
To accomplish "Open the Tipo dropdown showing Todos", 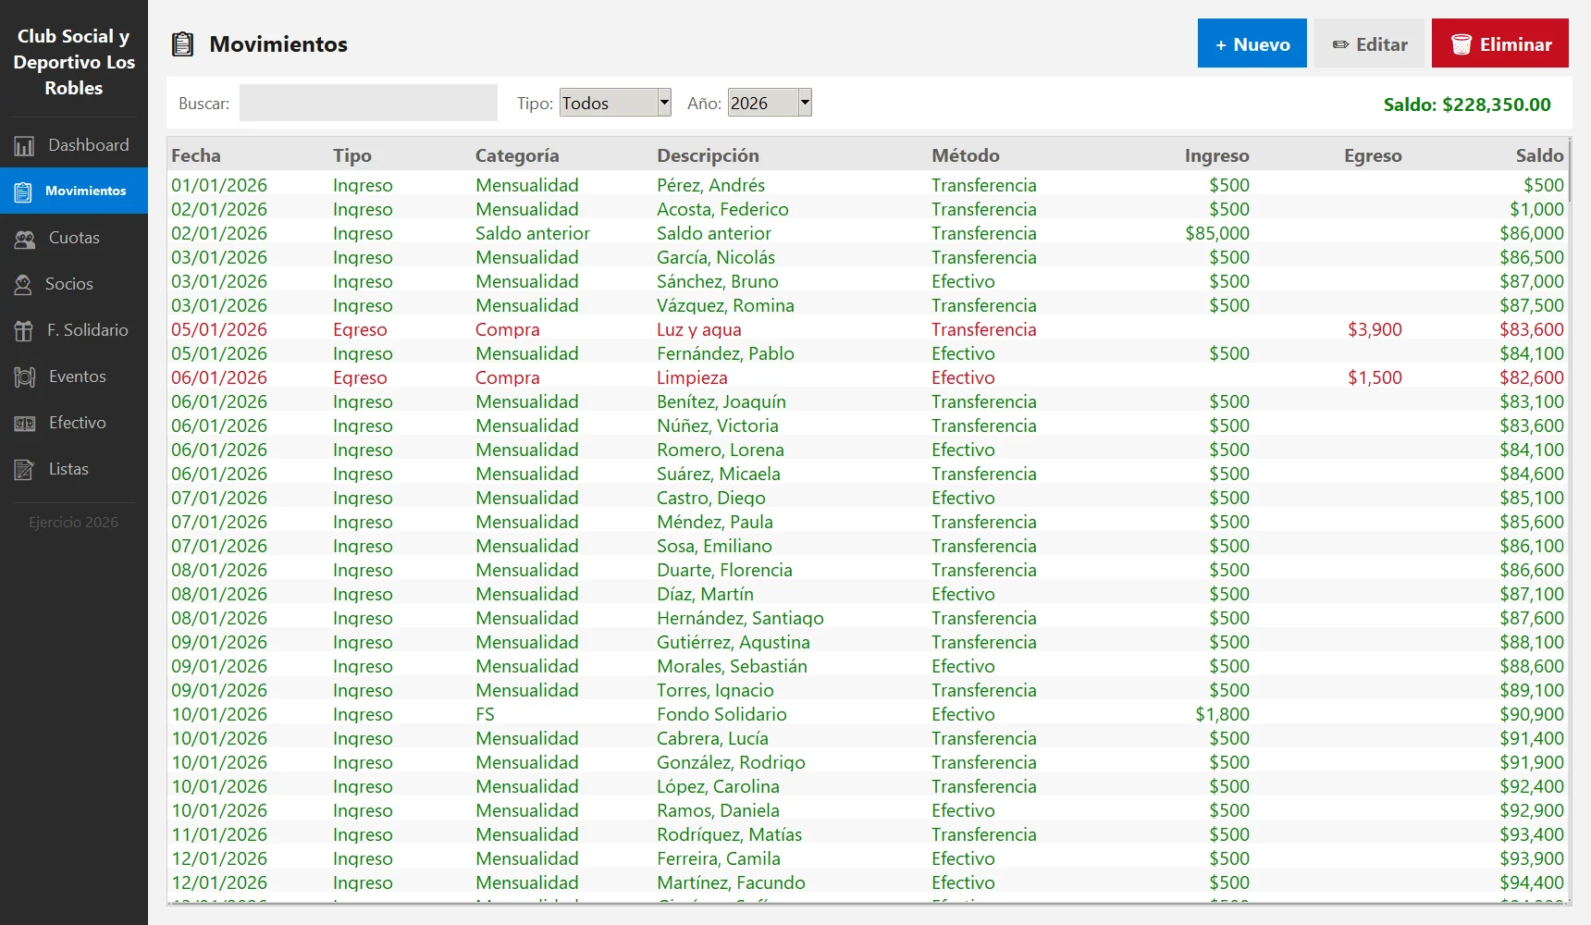I will (x=615, y=103).
